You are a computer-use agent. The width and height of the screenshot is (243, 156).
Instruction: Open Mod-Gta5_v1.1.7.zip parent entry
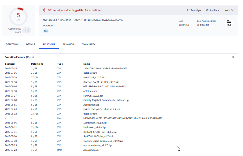point(94,77)
